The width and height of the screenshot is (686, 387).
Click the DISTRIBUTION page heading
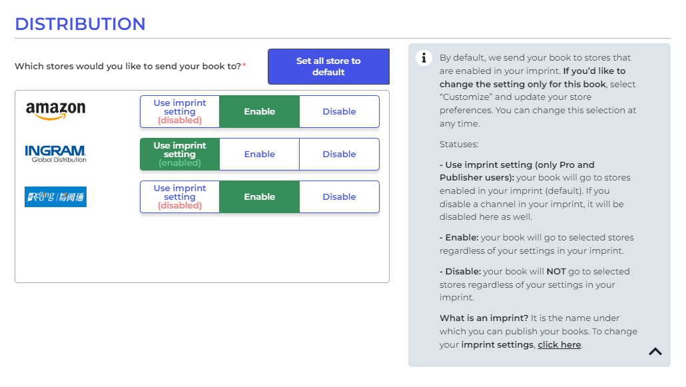click(x=80, y=24)
